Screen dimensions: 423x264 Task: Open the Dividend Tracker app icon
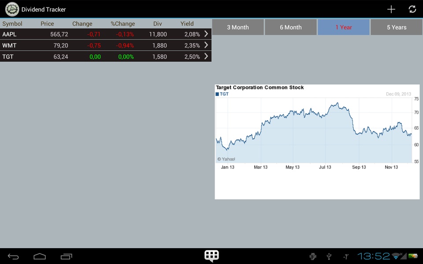click(x=12, y=9)
